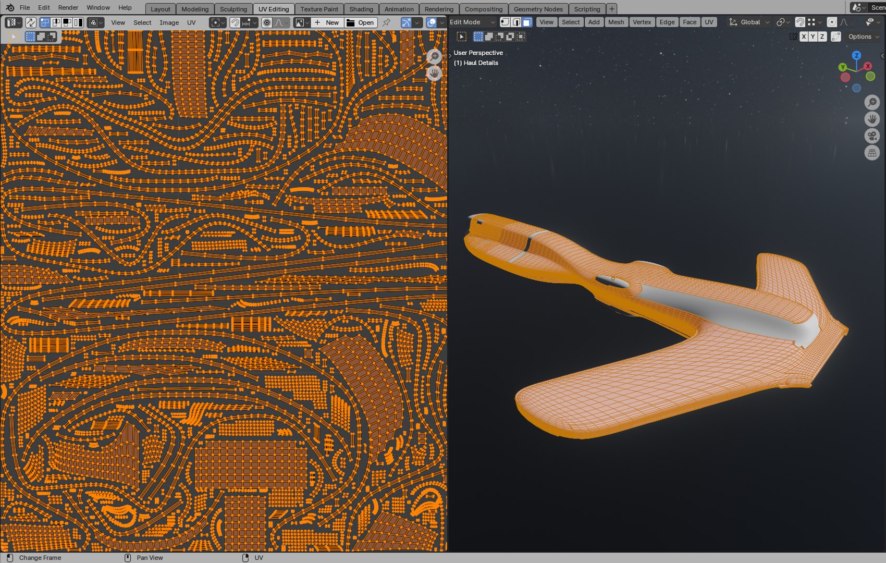Image resolution: width=886 pixels, height=563 pixels.
Task: Set UV select mode to new selection
Action: click(30, 36)
